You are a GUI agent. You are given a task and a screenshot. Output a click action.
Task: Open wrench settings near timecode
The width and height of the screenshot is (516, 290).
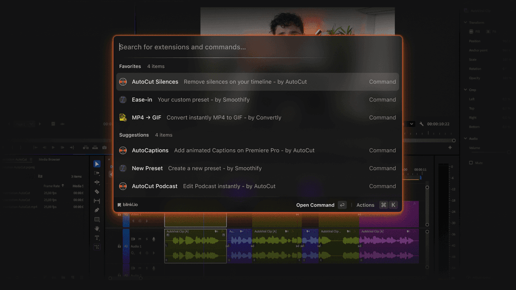click(421, 124)
